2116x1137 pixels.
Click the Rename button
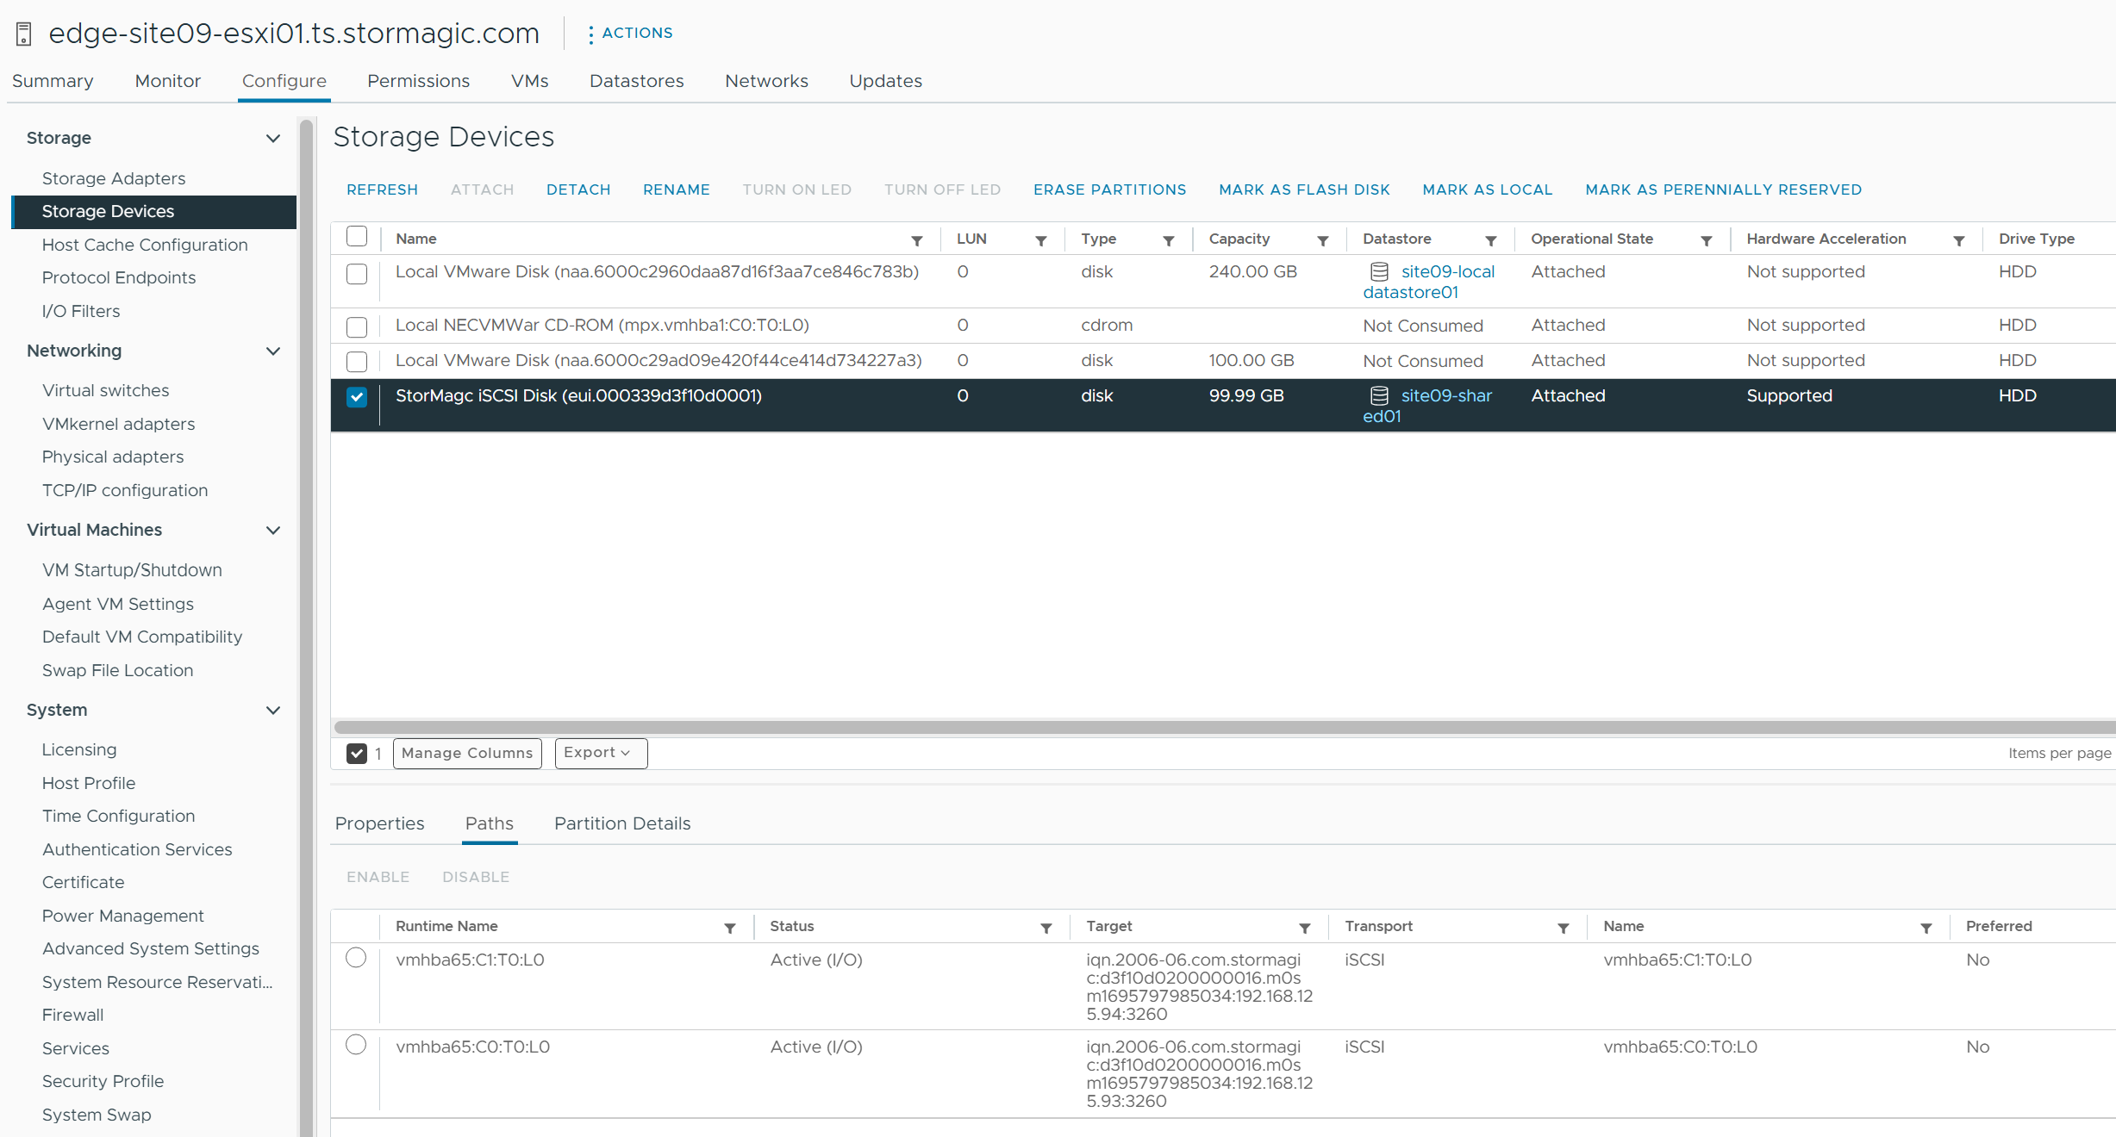pos(677,189)
